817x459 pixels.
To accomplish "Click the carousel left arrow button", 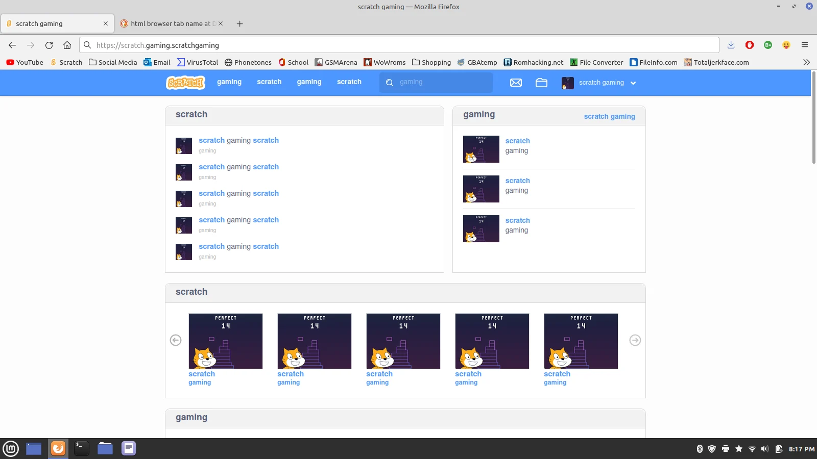I will coord(176,340).
